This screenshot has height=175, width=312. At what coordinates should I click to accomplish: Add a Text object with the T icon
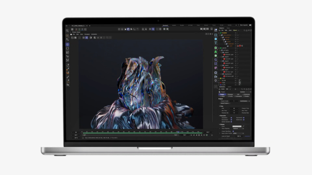(x=216, y=43)
